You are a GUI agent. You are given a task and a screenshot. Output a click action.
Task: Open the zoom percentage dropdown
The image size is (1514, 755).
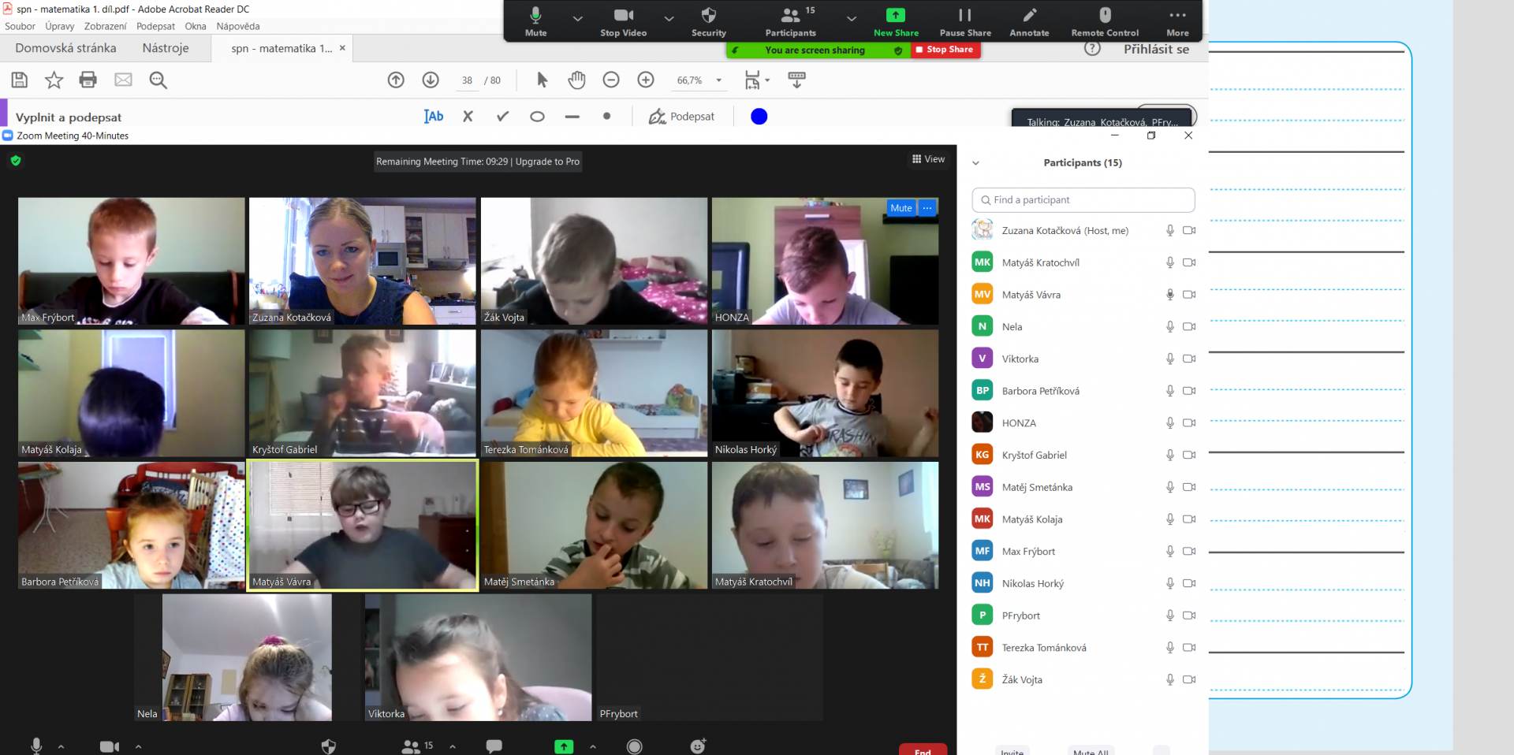[718, 80]
